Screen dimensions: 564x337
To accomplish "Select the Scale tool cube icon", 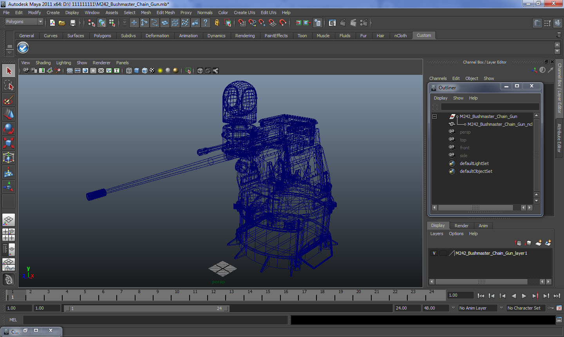I will click(9, 143).
